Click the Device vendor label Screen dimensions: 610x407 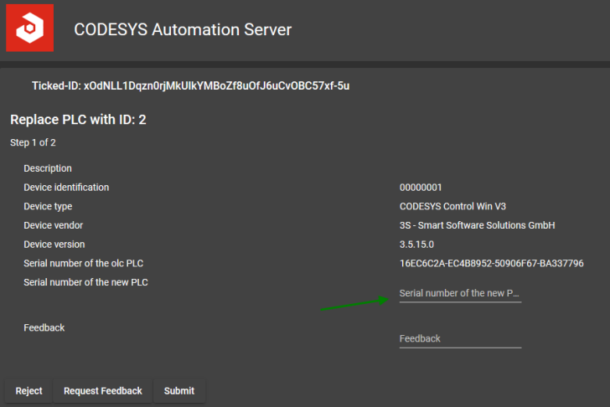pyautogui.click(x=54, y=225)
